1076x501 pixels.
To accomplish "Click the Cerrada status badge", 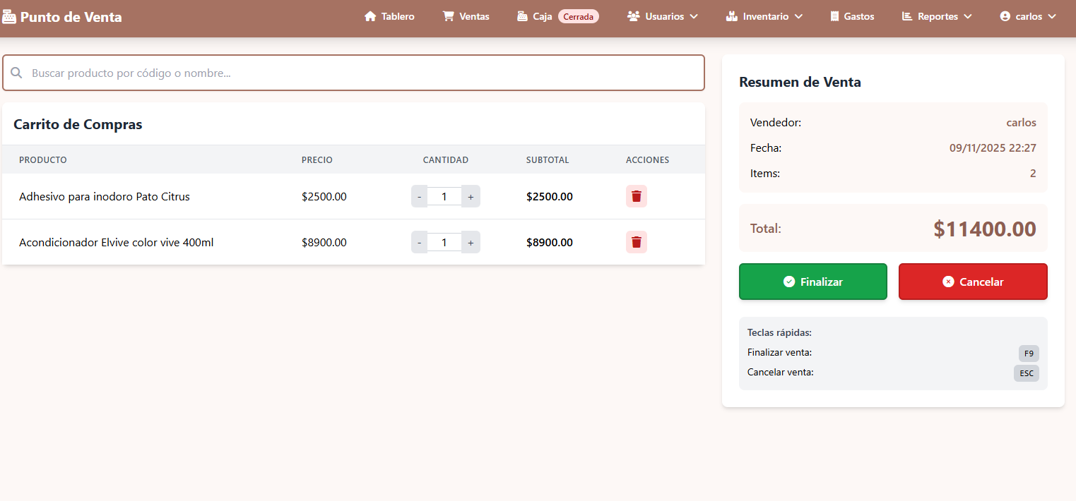I will click(578, 16).
